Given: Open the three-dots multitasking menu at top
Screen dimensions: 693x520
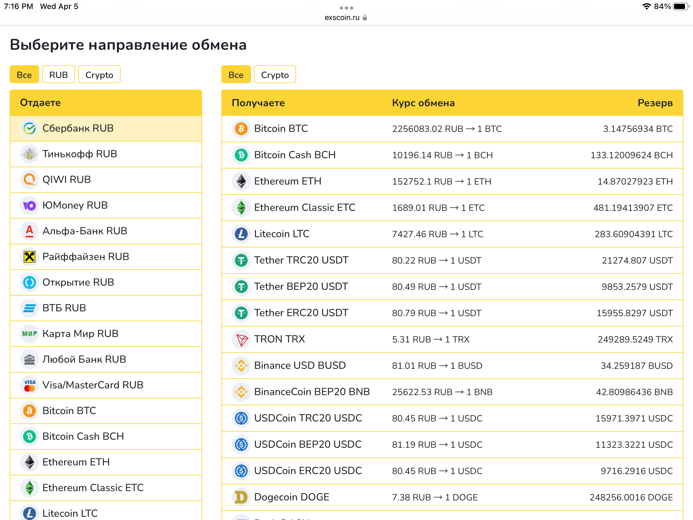Looking at the screenshot, I should click(346, 8).
